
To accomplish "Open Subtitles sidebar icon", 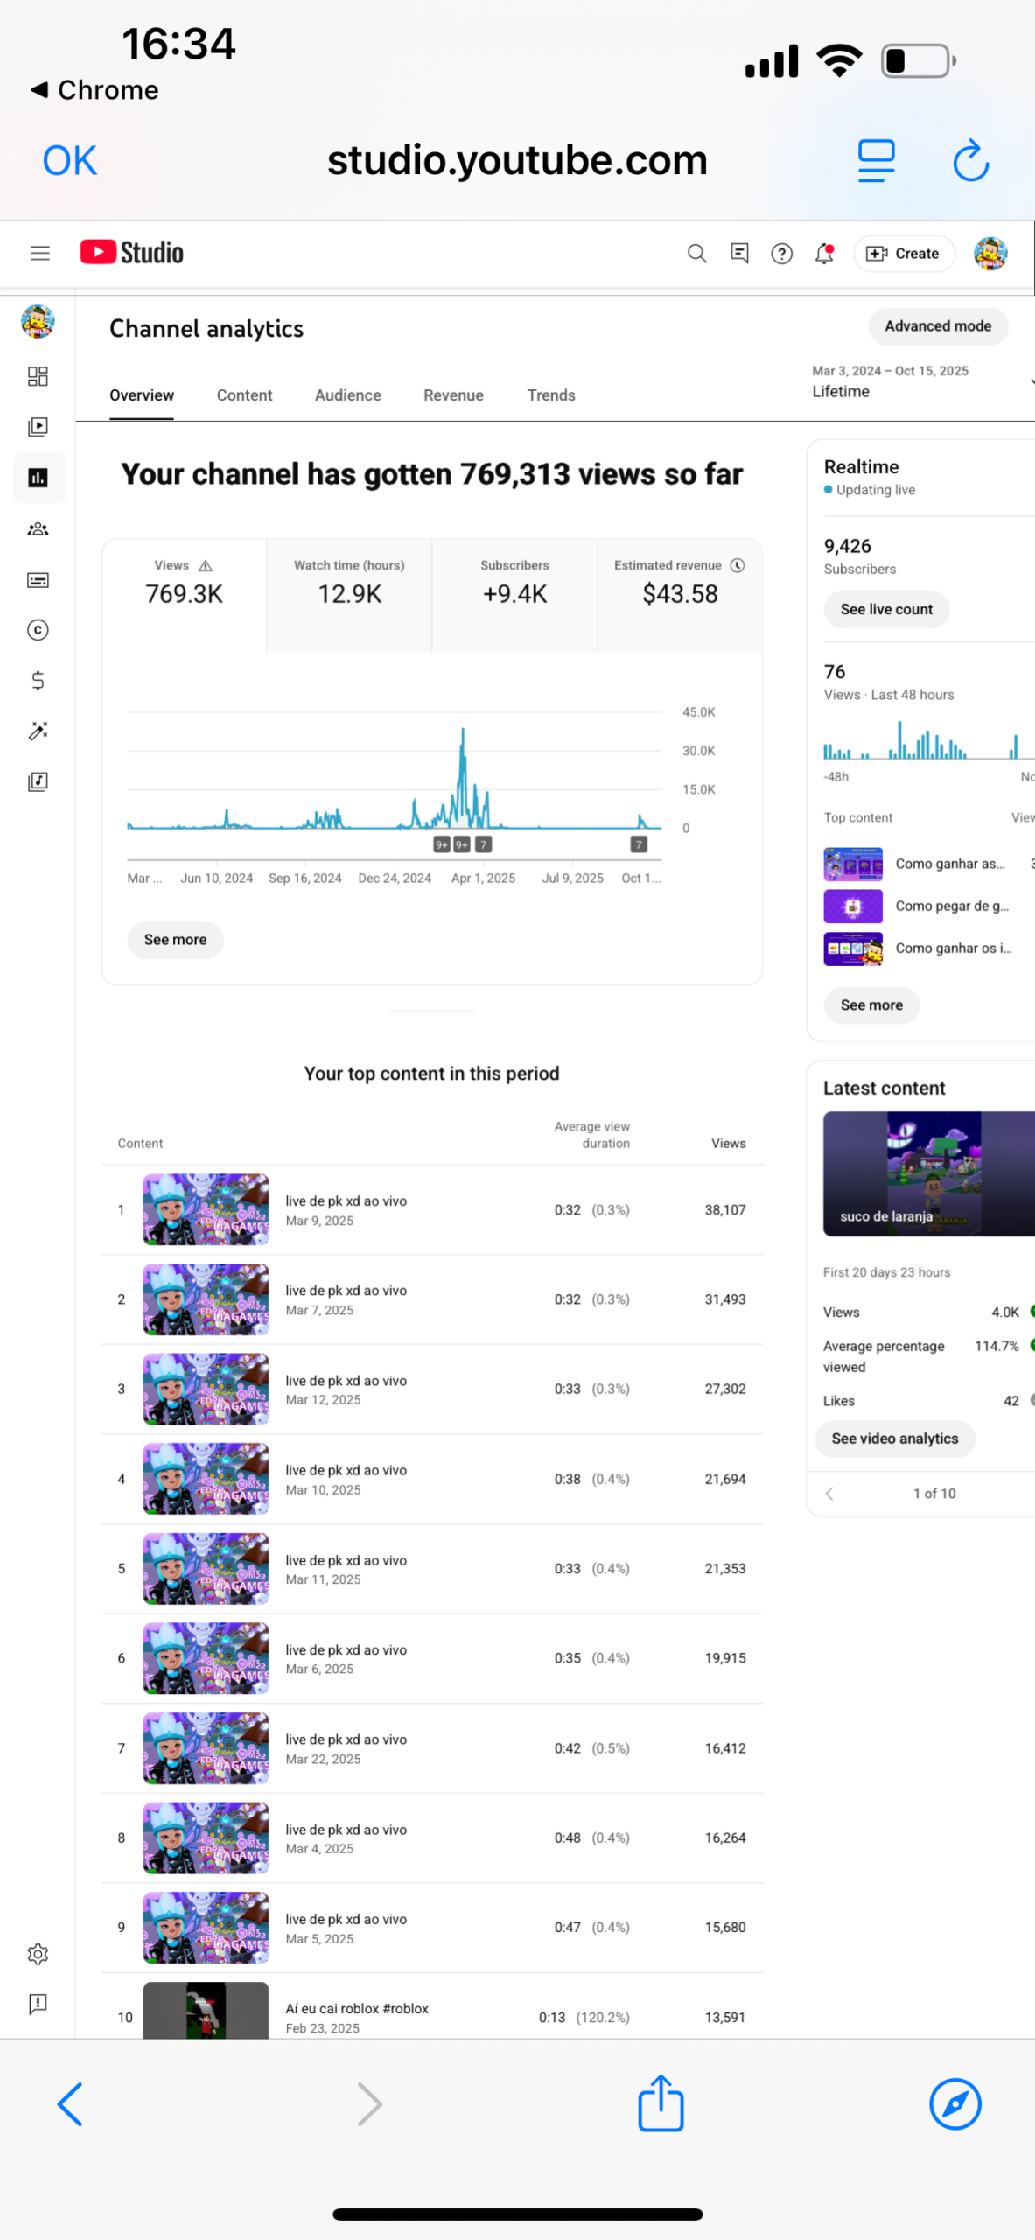I will (x=38, y=580).
